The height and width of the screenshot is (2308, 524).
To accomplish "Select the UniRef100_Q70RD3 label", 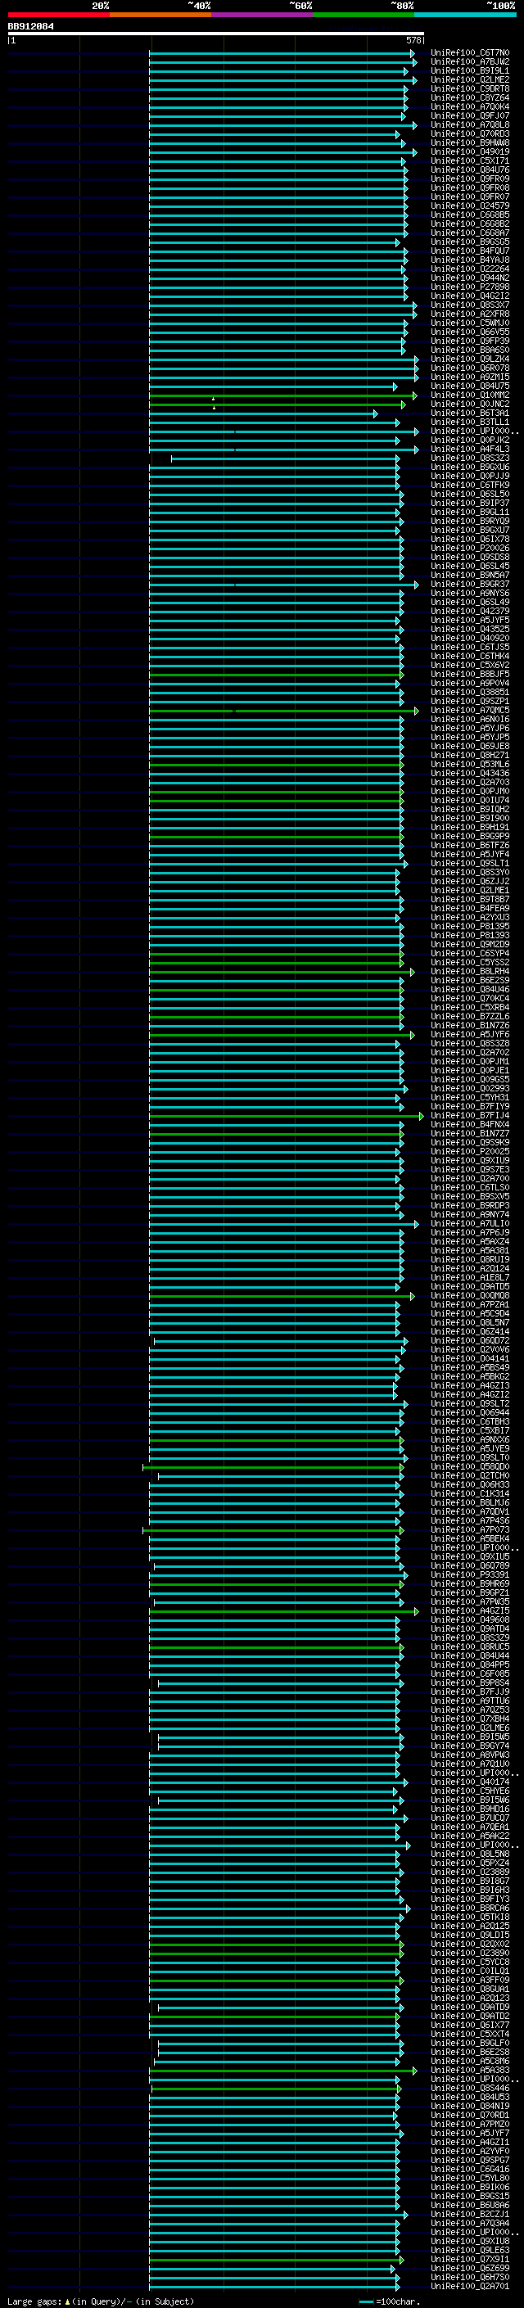I will (x=470, y=133).
